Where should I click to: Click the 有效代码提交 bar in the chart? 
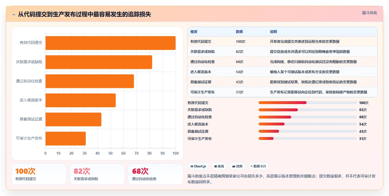[110, 43]
